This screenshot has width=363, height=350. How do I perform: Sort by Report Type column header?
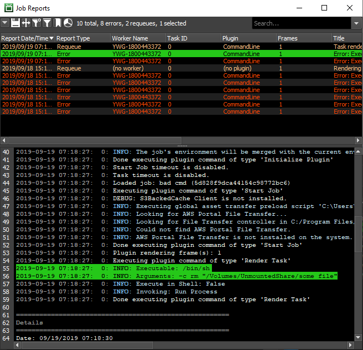click(x=73, y=38)
